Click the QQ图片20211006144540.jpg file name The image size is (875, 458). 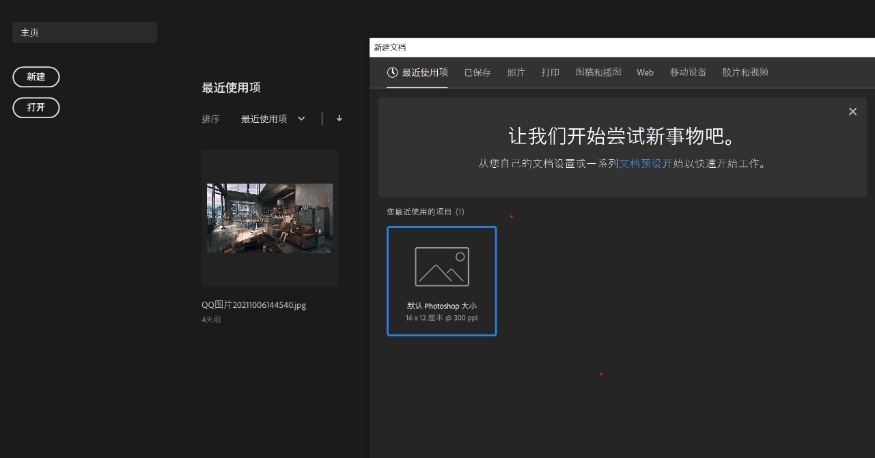coord(254,305)
